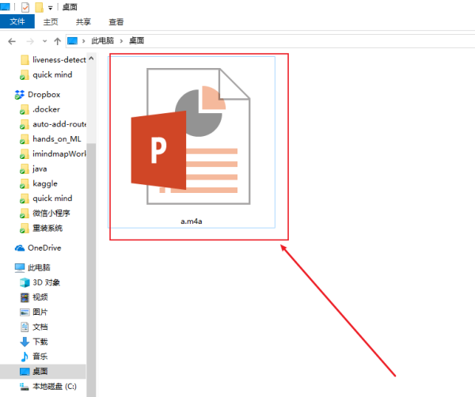The height and width of the screenshot is (397, 475).
Task: Expand the quick access toolbar customize dropdown
Action: [51, 8]
